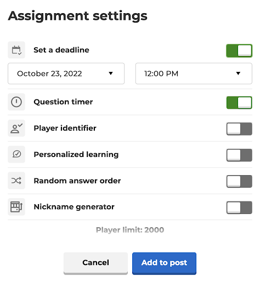Turn on Personalized learning switch
Viewport: 260px width, 281px height.
click(239, 155)
